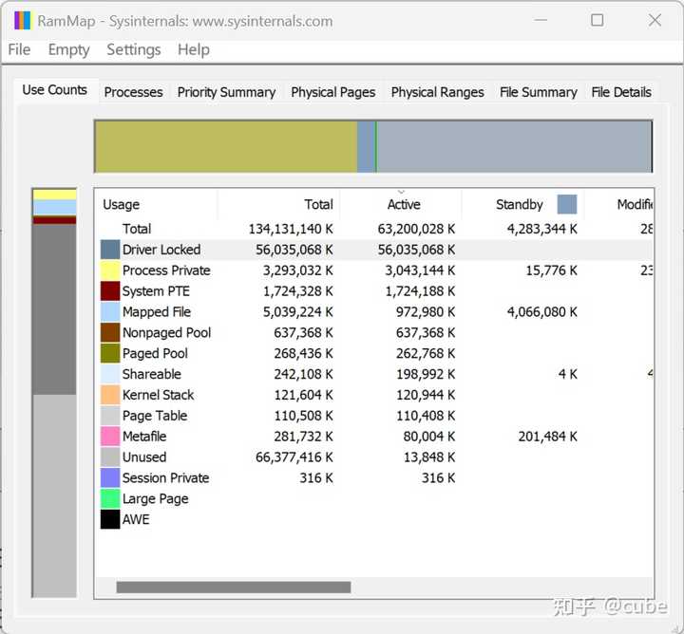Click the Mapped File light blue swatch
684x634 pixels.
[x=110, y=312]
